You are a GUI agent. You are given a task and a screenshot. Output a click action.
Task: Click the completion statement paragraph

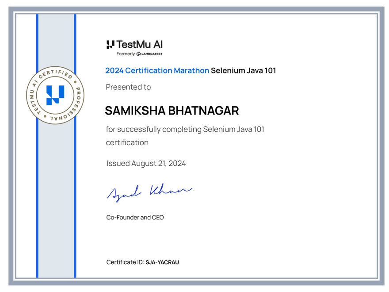[x=185, y=129]
